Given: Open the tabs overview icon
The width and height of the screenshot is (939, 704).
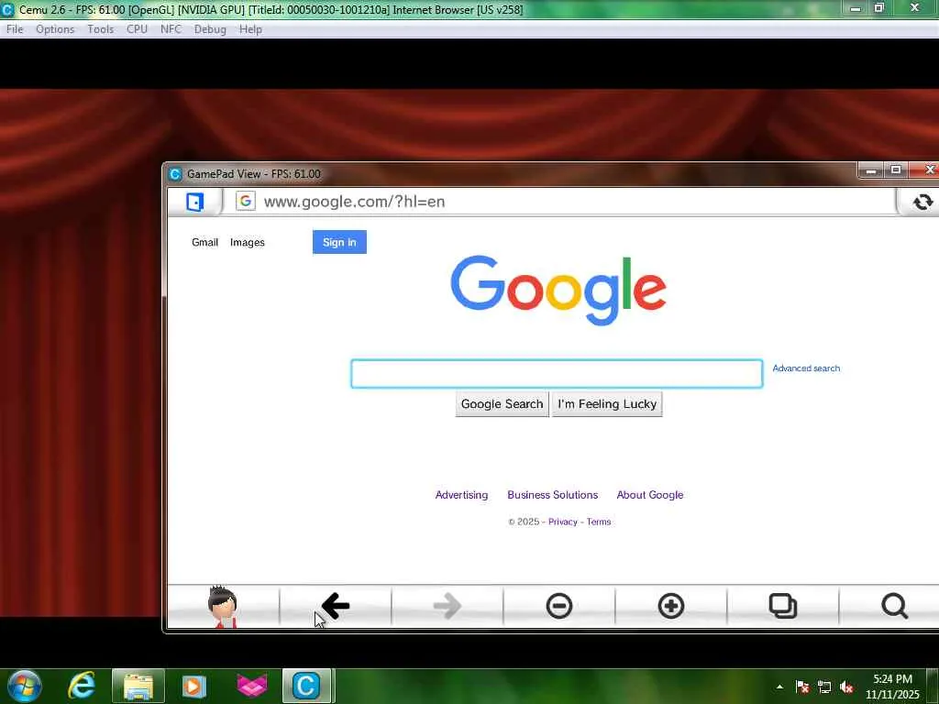Looking at the screenshot, I should click(783, 606).
